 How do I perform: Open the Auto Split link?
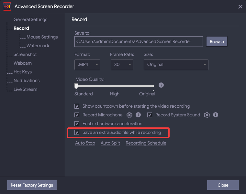[110, 143]
